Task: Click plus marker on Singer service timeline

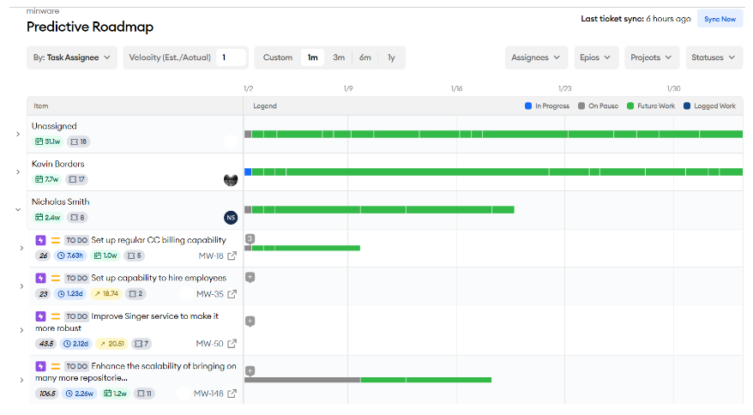Action: [x=250, y=321]
